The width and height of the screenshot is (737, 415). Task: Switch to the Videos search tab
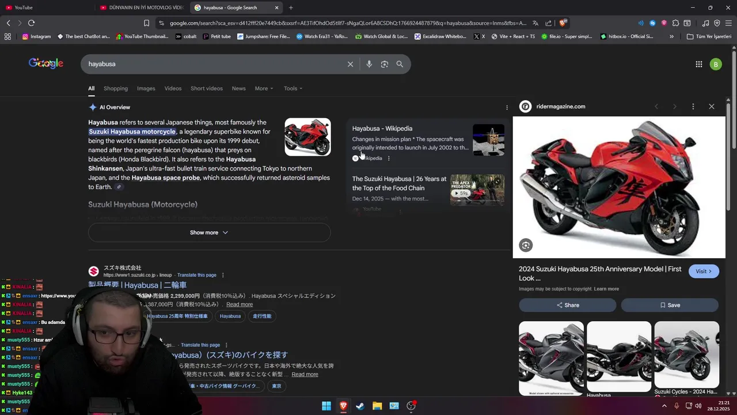(173, 88)
